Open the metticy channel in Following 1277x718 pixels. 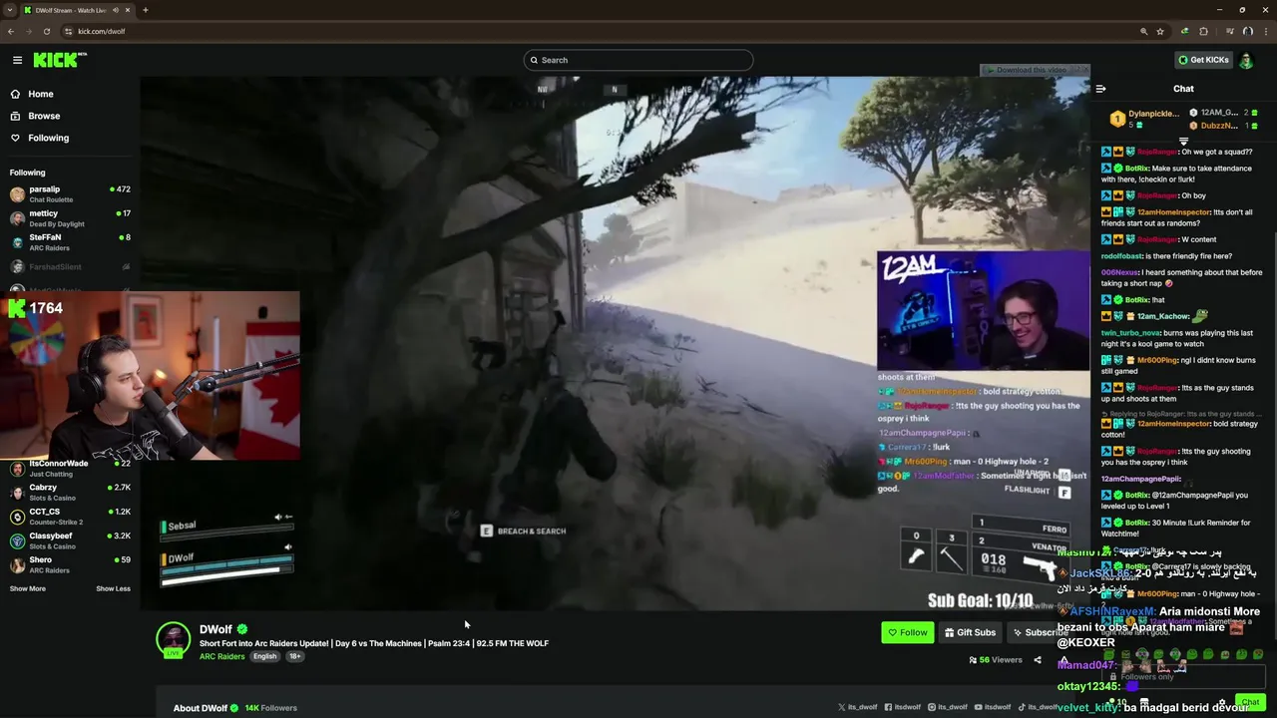pyautogui.click(x=70, y=217)
